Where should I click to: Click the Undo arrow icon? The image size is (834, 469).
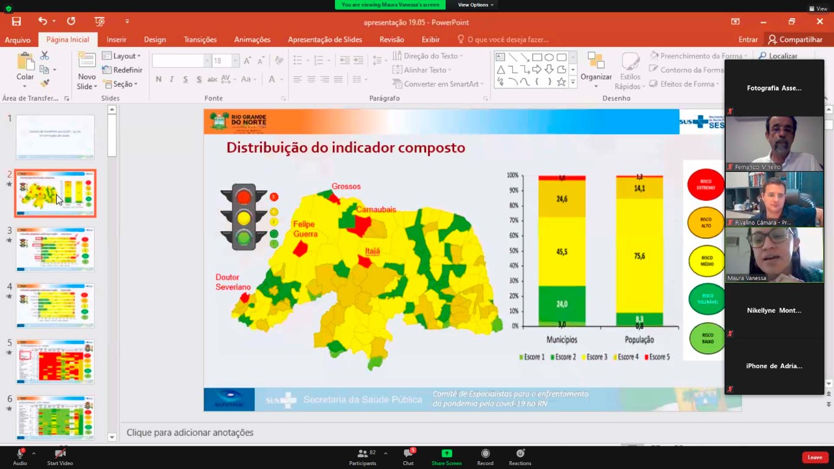coord(42,21)
